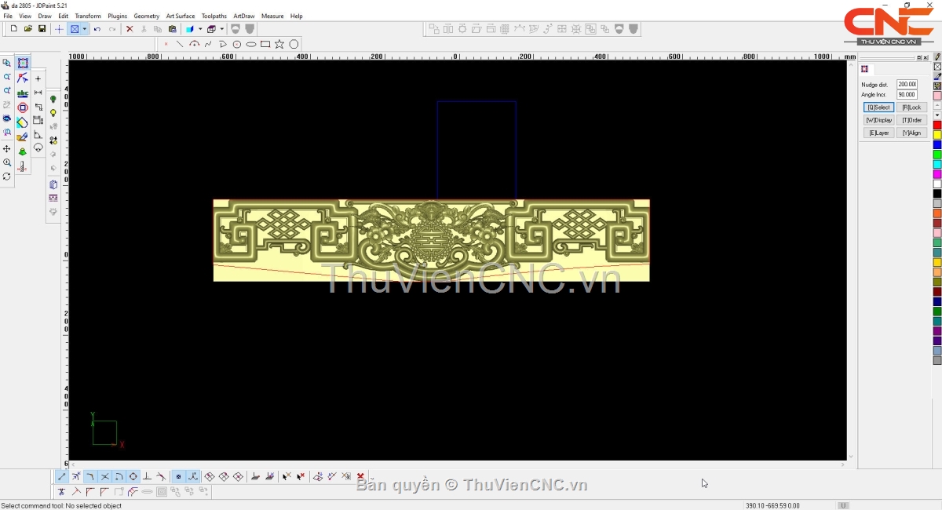Click the green virtual sculpt cone icon
This screenshot has width=942, height=510.
click(x=23, y=151)
